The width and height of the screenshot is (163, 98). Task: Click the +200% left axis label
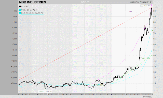pyautogui.click(x=14, y=78)
